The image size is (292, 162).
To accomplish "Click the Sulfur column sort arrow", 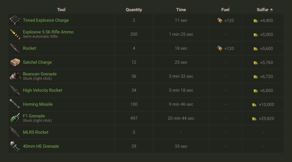I will tap(271, 10).
